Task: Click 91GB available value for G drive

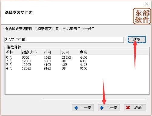Action: click(x=47, y=68)
